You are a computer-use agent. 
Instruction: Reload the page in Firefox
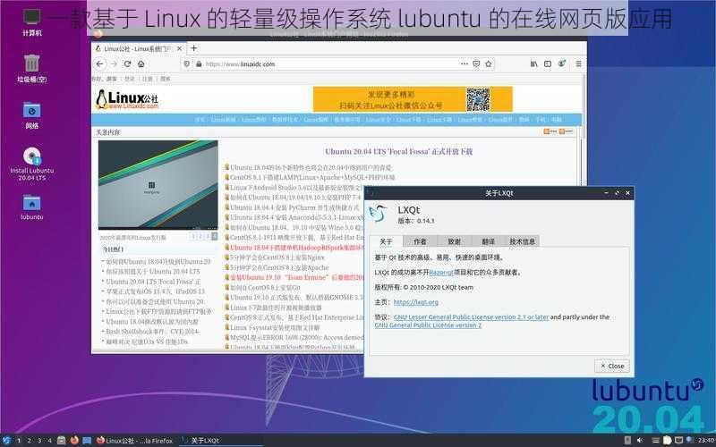tap(128, 64)
